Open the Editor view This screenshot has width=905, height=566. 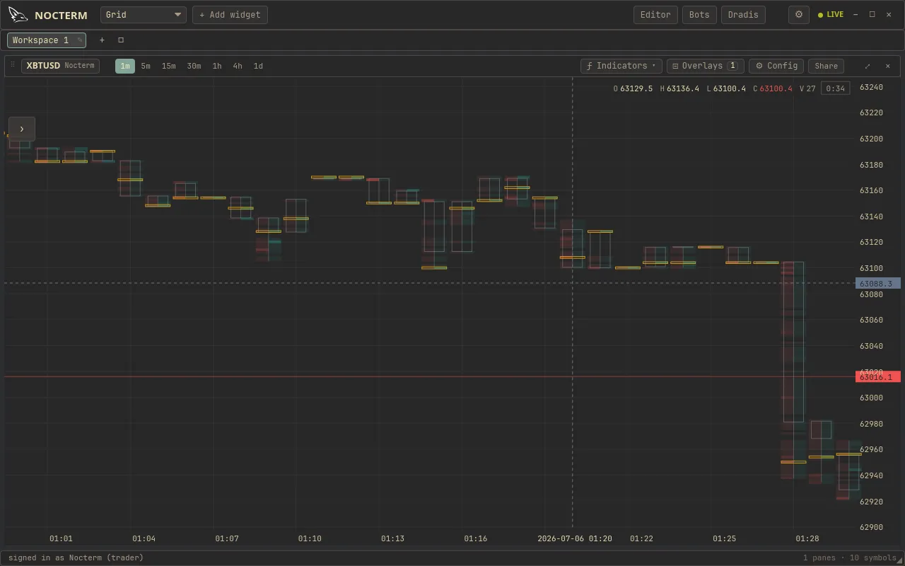(x=655, y=15)
